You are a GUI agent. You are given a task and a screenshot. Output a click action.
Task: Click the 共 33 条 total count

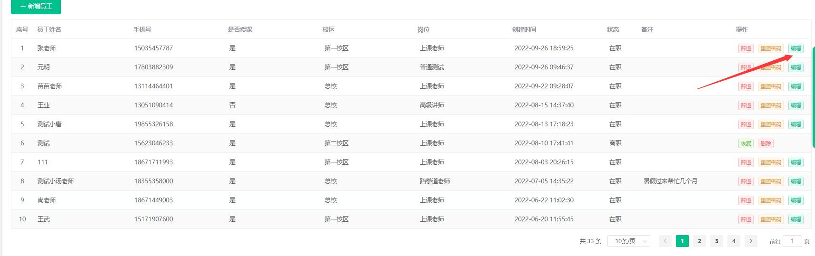[x=590, y=241]
